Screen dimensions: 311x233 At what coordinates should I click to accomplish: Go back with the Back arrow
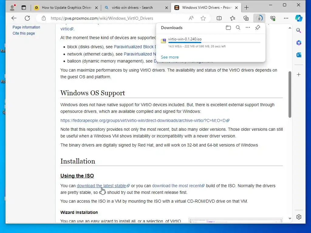click(x=14, y=18)
